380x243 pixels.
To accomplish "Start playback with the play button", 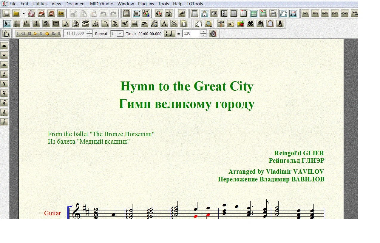I will pyautogui.click(x=35, y=34).
